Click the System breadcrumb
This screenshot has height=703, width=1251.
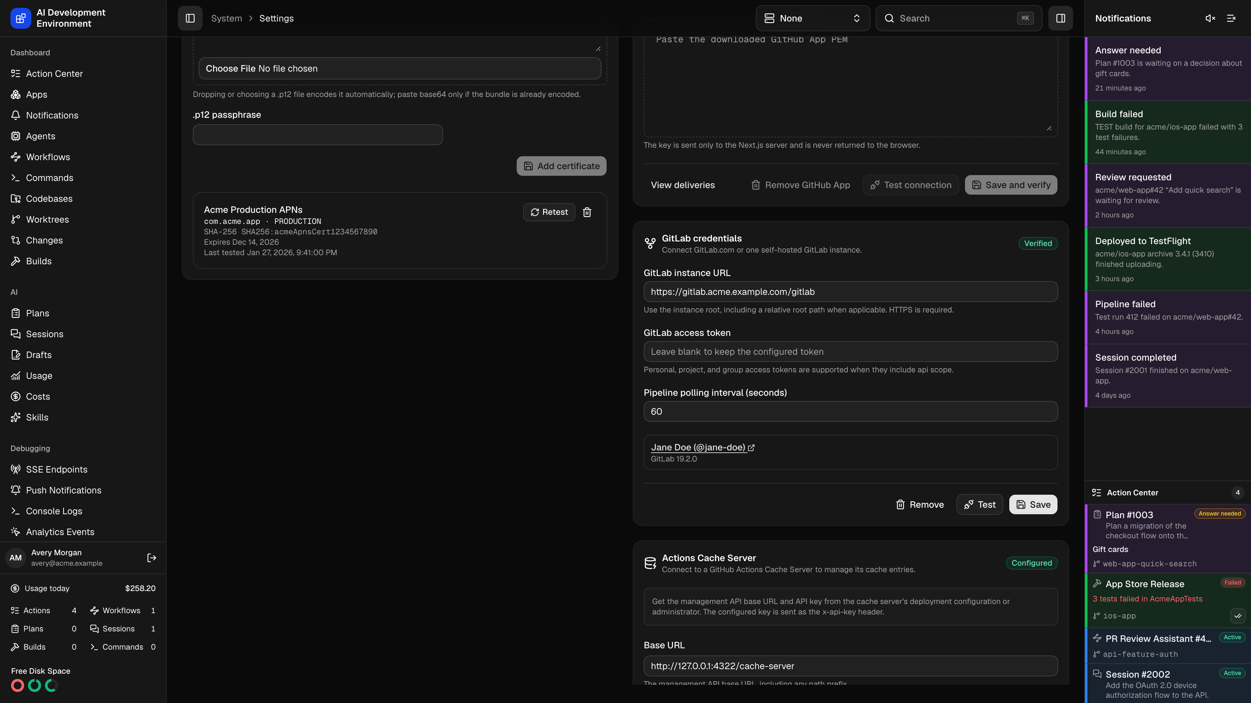click(x=226, y=19)
